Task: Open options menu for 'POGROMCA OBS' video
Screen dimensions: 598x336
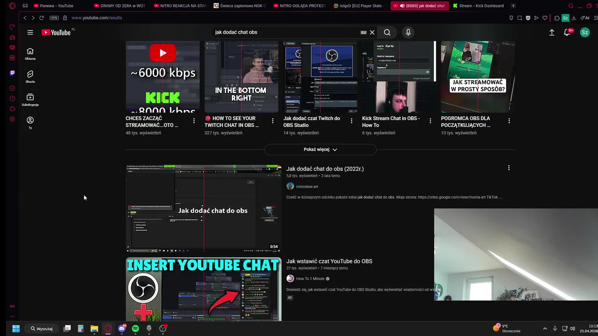Action: 509,121
